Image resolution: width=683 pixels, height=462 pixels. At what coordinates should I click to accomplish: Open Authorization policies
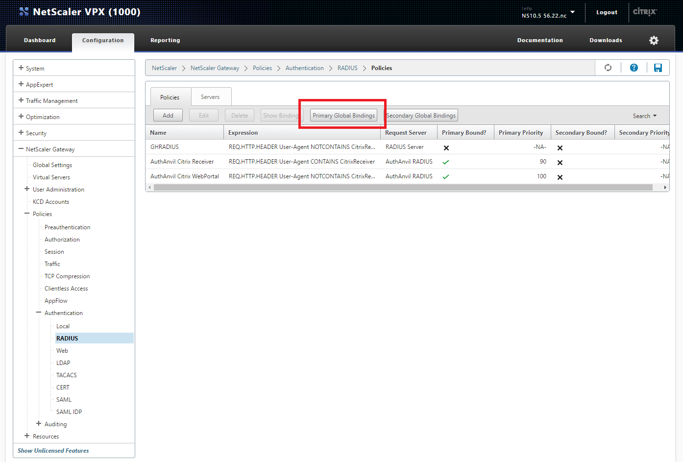(x=62, y=240)
